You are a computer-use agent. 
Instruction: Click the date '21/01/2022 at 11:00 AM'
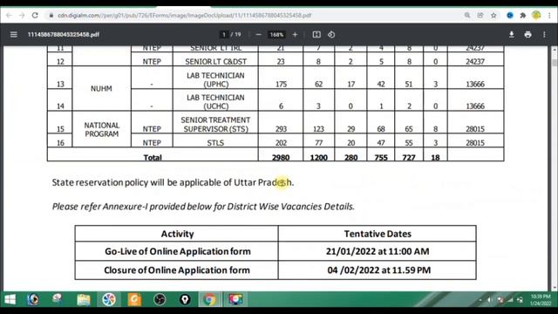coord(378,251)
